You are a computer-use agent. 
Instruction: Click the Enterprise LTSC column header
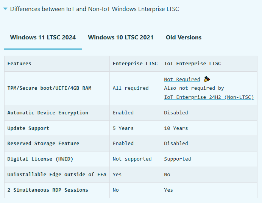[x=135, y=64]
